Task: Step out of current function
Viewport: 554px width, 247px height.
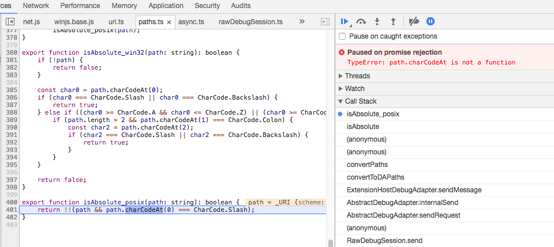Action: [393, 21]
